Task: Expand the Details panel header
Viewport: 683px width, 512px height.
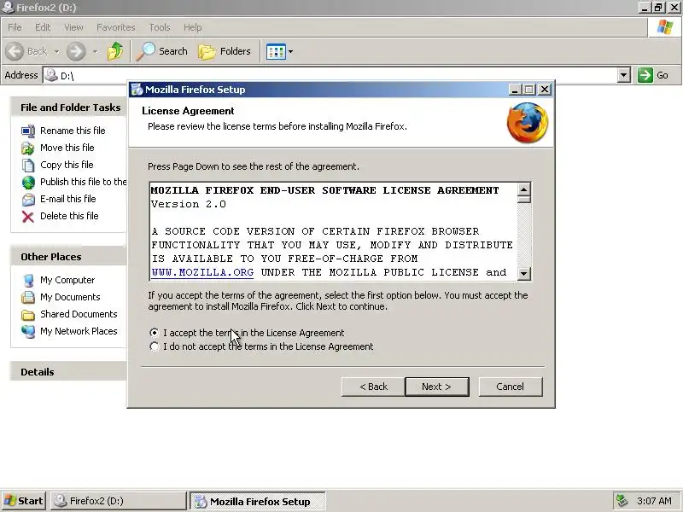Action: tap(69, 372)
